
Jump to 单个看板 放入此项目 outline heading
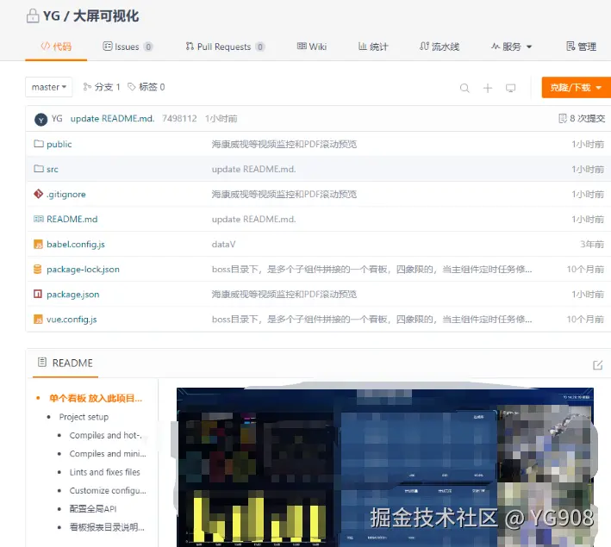(96, 398)
